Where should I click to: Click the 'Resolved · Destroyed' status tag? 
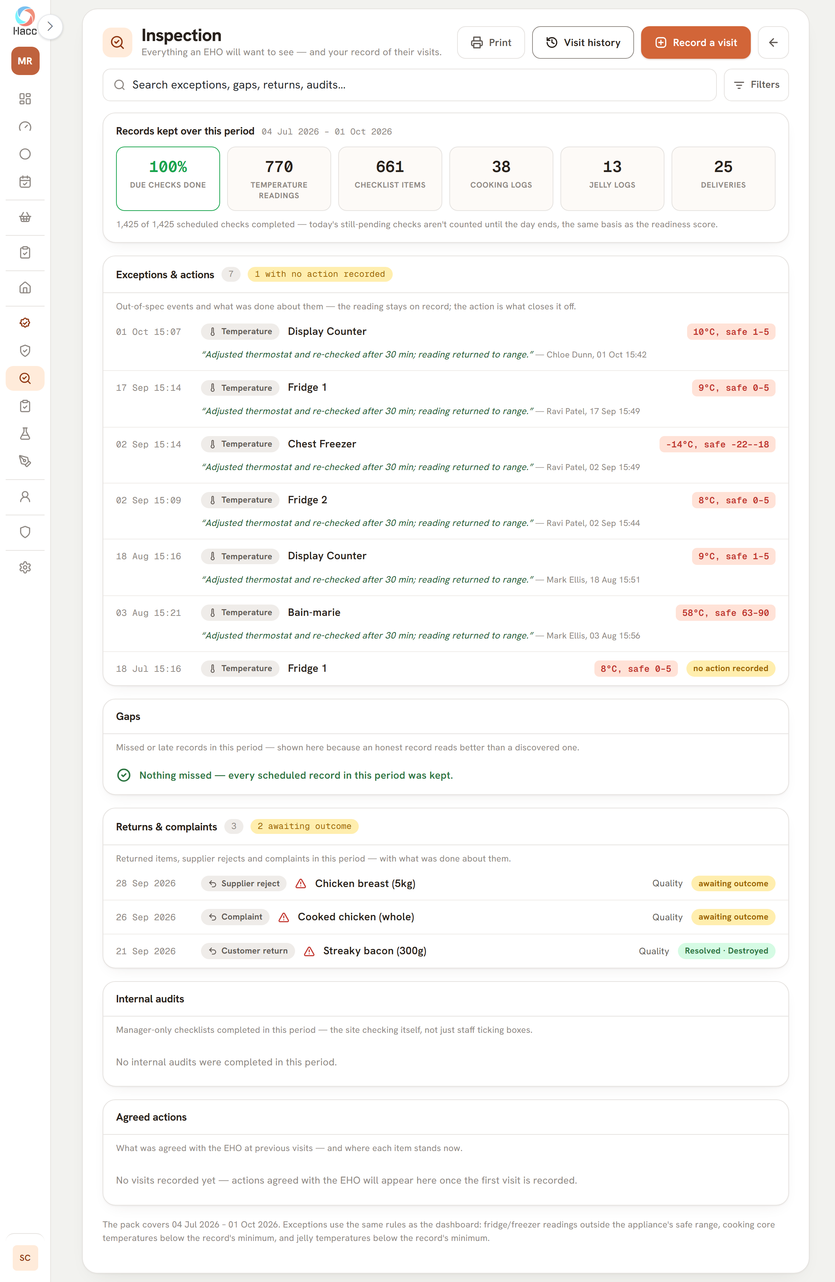(726, 951)
